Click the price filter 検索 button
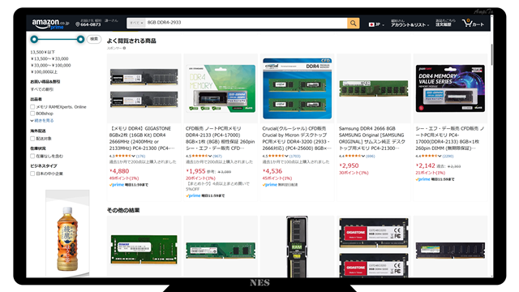Image resolution: width=519 pixels, height=292 pixels. 94,39
